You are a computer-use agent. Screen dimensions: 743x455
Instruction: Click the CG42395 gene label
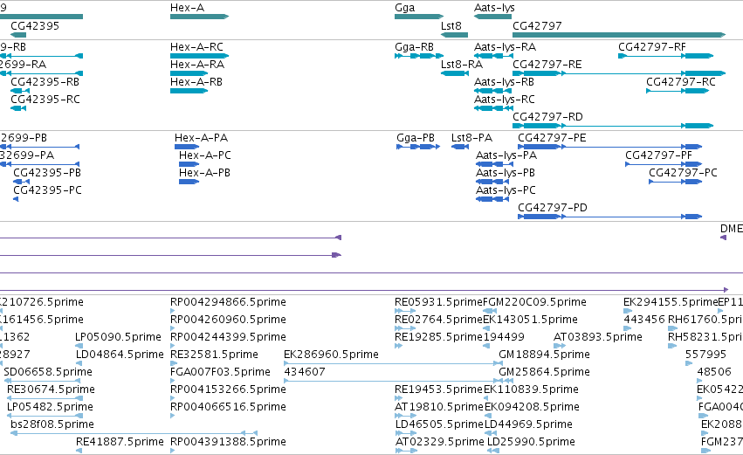[x=35, y=25]
